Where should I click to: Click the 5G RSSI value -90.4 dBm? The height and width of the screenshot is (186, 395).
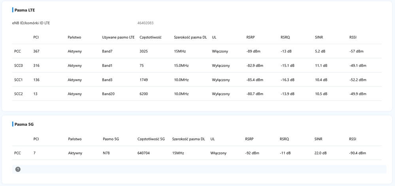tap(357, 153)
